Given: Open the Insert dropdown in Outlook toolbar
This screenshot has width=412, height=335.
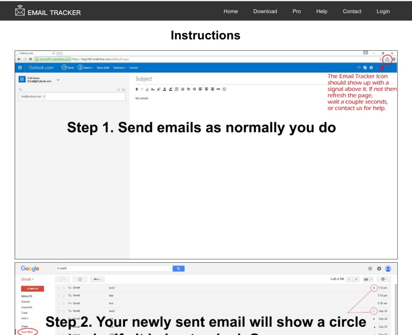Looking at the screenshot, I should click(x=86, y=68).
